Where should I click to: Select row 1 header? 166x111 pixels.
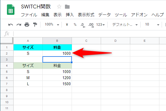click(x=7, y=47)
